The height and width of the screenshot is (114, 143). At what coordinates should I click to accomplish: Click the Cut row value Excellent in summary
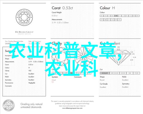pyautogui.click(x=31, y=74)
